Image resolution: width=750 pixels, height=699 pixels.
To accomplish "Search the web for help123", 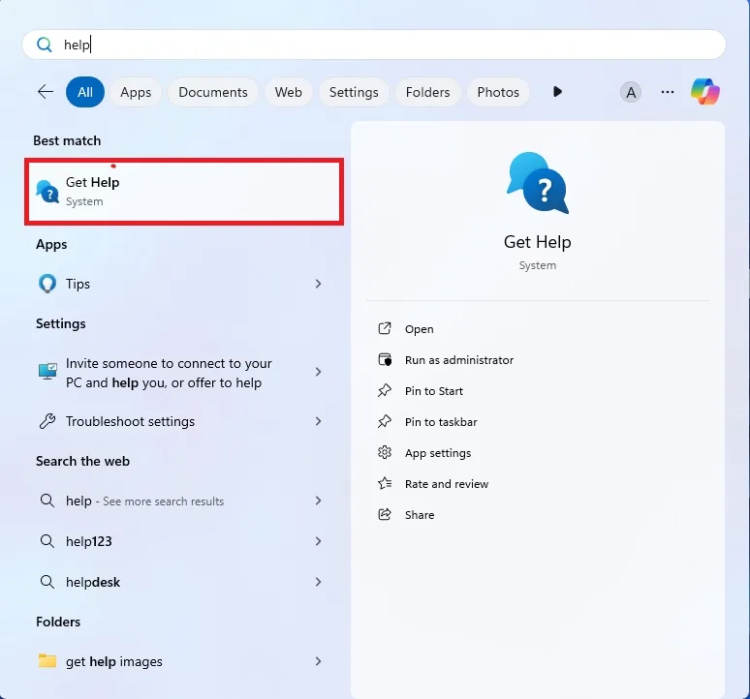I will pos(179,541).
